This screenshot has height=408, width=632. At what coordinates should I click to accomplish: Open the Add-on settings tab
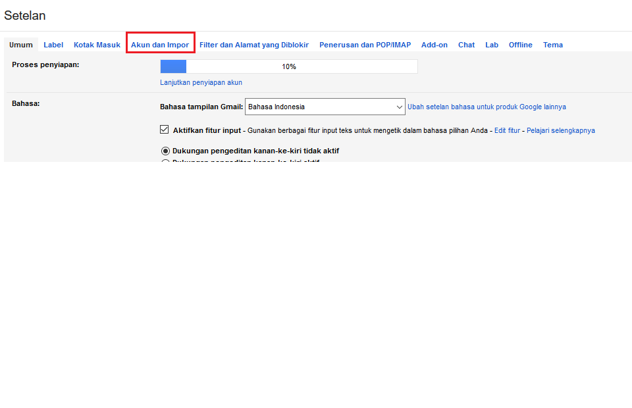click(434, 45)
